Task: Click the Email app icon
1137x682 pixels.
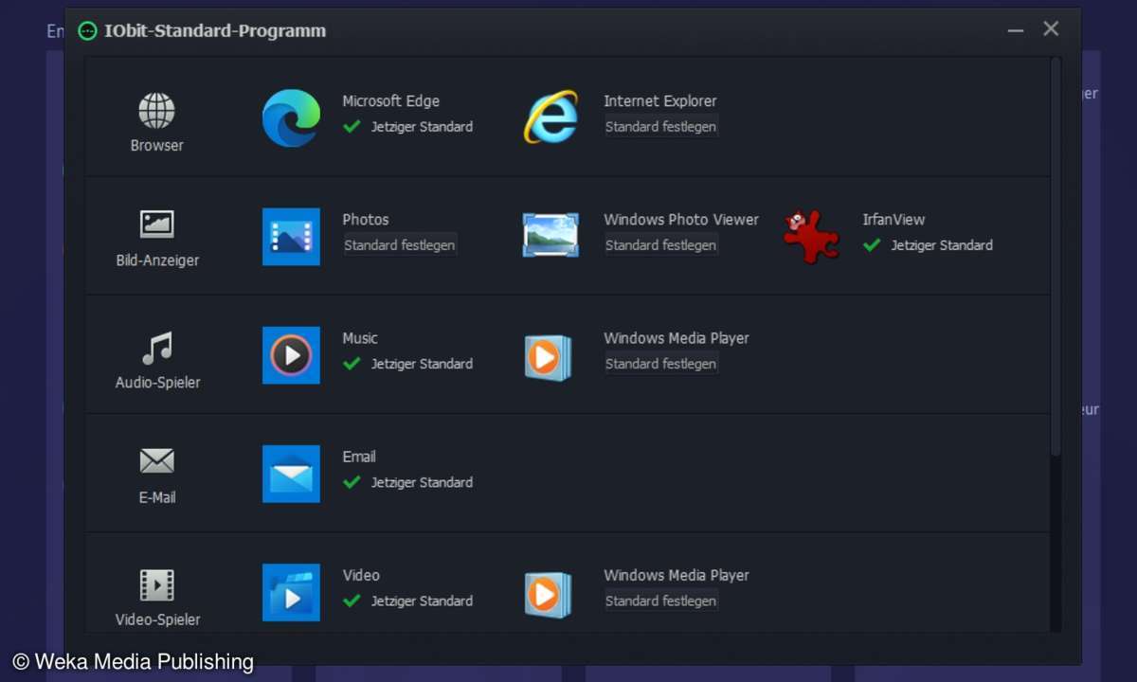Action: click(291, 474)
